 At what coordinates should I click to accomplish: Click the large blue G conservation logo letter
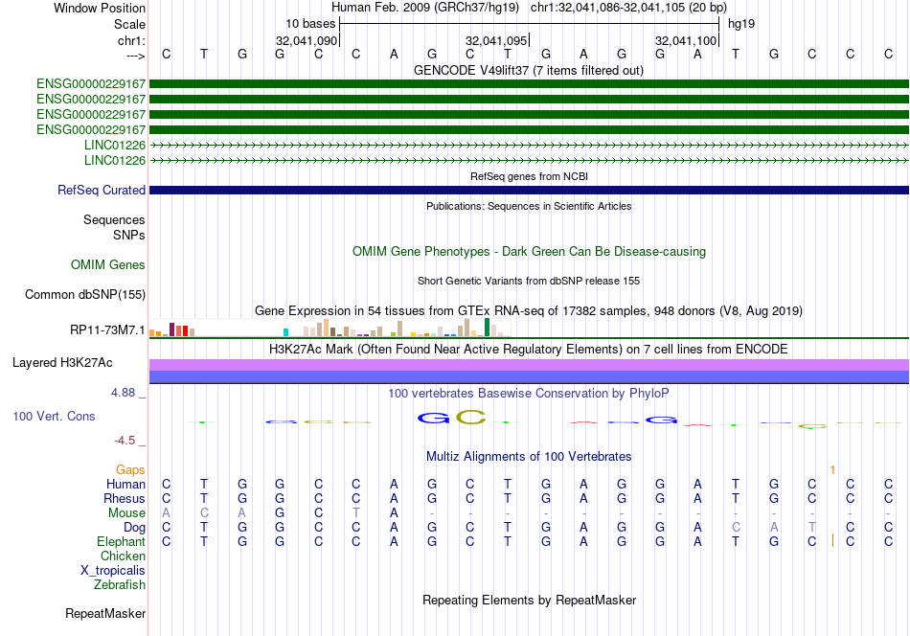click(x=433, y=418)
